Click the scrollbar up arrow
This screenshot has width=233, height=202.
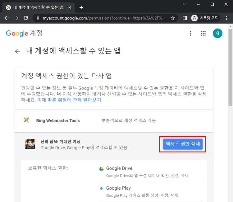230,27
